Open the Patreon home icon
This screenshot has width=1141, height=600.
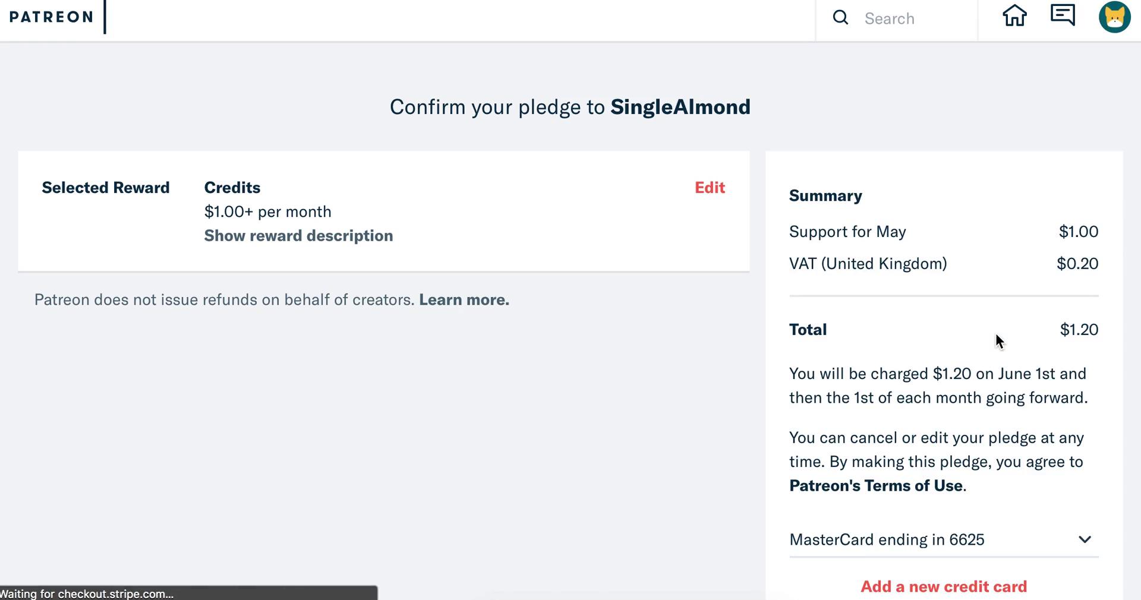pos(1014,16)
